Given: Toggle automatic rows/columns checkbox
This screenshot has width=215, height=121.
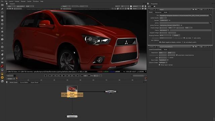Looking at the screenshot, I should click(x=177, y=55).
